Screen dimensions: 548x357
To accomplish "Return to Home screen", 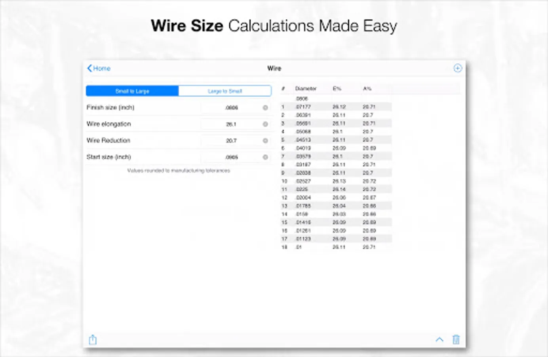I will (99, 68).
